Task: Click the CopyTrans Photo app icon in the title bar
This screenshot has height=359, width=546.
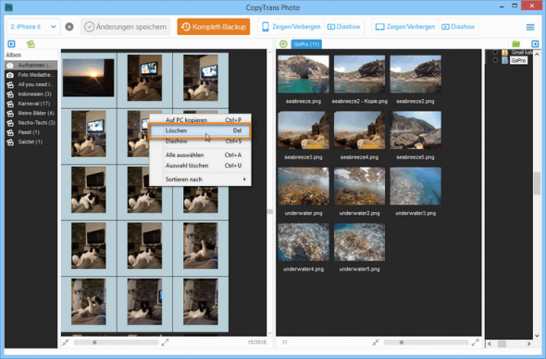Action: tap(8, 7)
